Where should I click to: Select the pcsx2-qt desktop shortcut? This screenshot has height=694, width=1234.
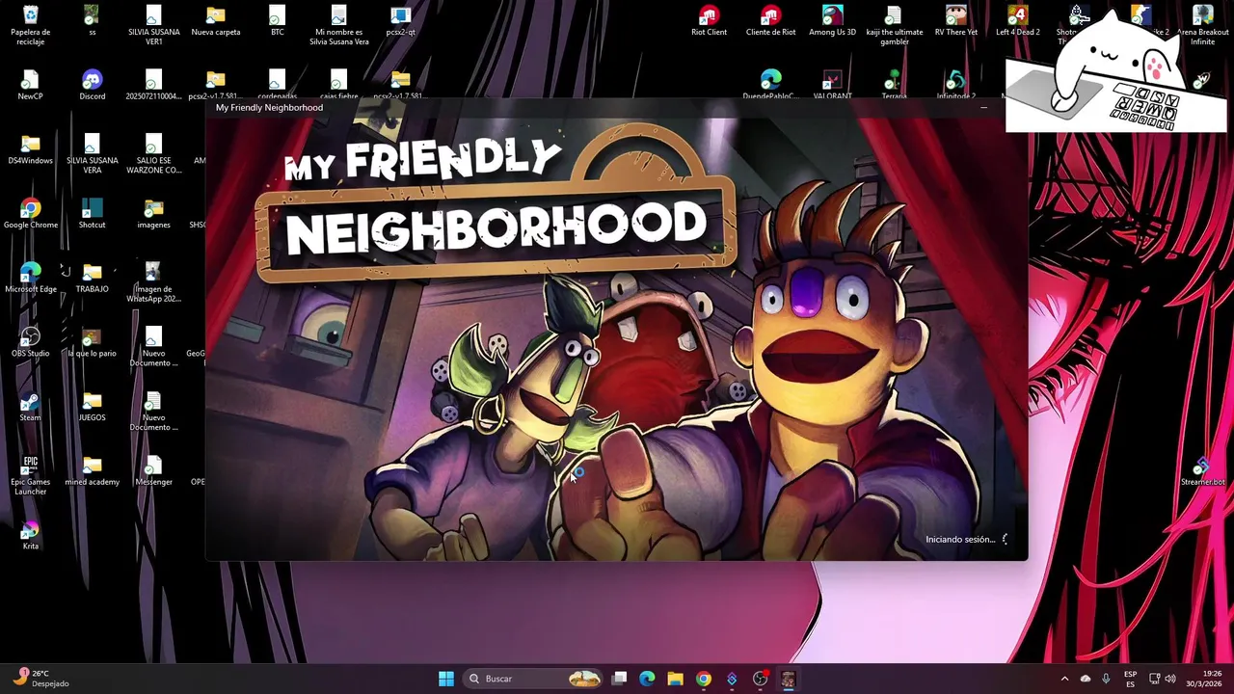pyautogui.click(x=400, y=21)
